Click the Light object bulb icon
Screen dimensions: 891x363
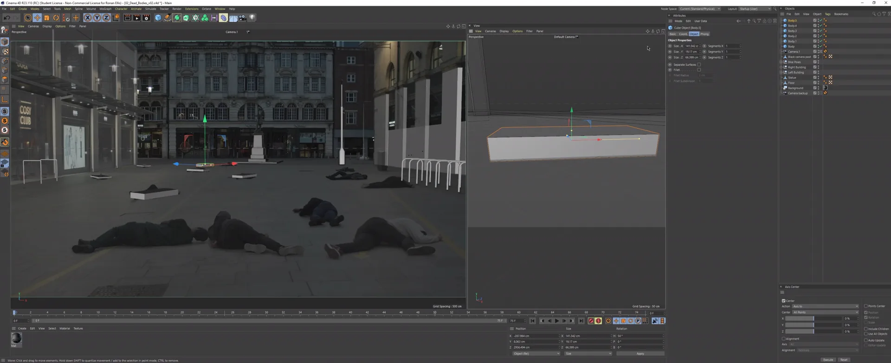pos(252,18)
